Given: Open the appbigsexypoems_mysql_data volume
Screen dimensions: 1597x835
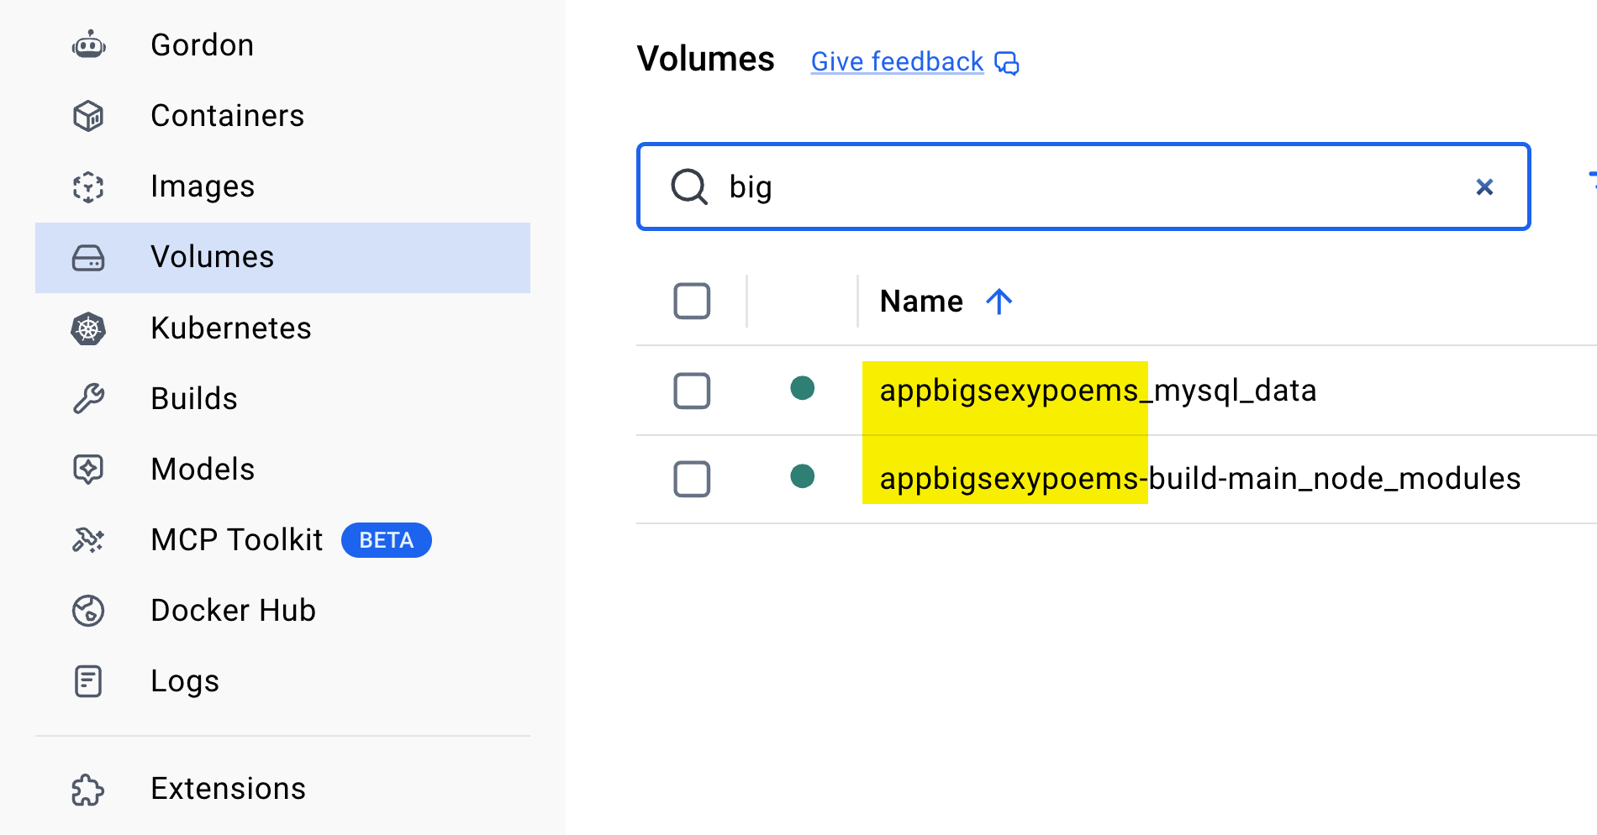Looking at the screenshot, I should tap(1098, 391).
